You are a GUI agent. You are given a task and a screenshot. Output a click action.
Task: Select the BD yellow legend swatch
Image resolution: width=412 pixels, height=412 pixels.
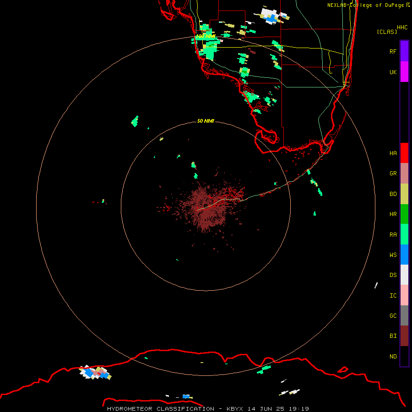pyautogui.click(x=404, y=194)
